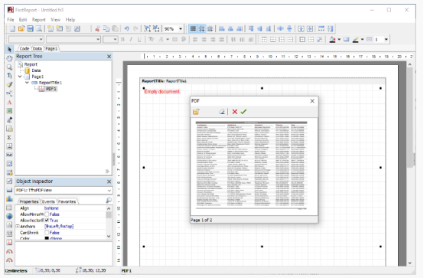Click the Cut scissors icon
Image resolution: width=424 pixels, height=278 pixels.
tap(97, 28)
